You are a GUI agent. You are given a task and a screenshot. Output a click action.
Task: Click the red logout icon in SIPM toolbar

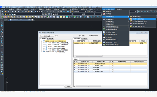coord(5,17)
